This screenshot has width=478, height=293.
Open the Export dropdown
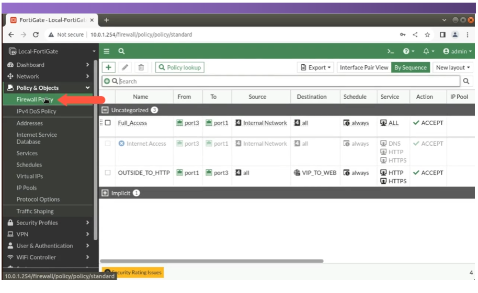(315, 67)
